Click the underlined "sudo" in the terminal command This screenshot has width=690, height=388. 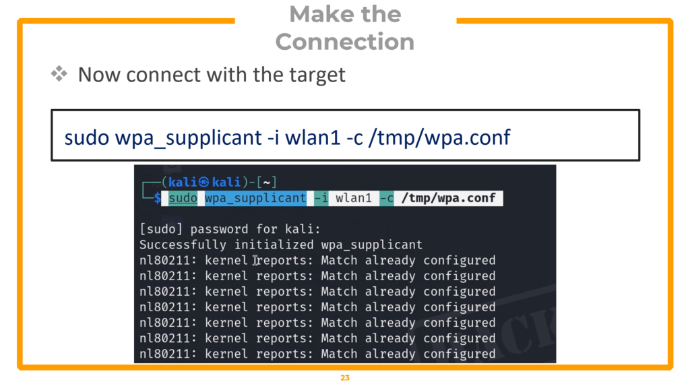(183, 198)
